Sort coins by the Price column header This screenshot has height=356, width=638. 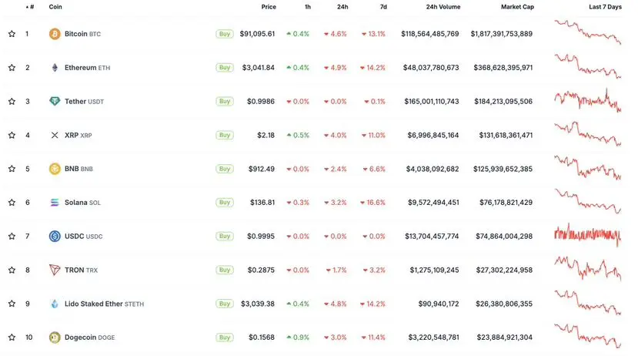coord(268,7)
